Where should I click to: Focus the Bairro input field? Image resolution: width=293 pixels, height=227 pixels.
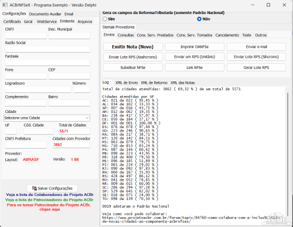[x=69, y=103]
